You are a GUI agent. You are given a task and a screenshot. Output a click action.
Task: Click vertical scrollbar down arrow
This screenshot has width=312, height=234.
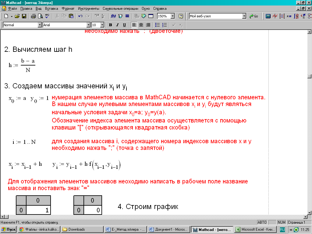pyautogui.click(x=309, y=213)
